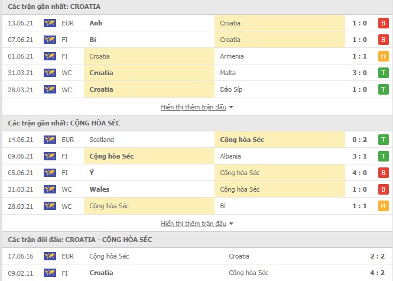Click dropdown arrow beside Croatia's show-more link

pos(231,107)
